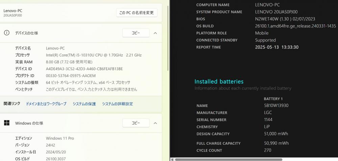Open システムの詳細設定 link
Image resolution: width=338 pixels, height=161 pixels.
pyautogui.click(x=118, y=104)
